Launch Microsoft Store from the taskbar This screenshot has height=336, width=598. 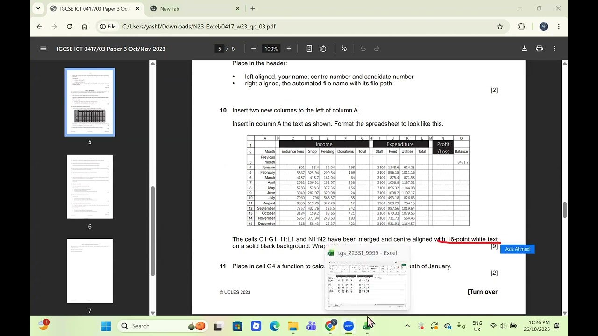point(237,326)
